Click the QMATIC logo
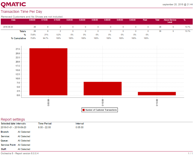This screenshot has height=159, width=194. 13,4
